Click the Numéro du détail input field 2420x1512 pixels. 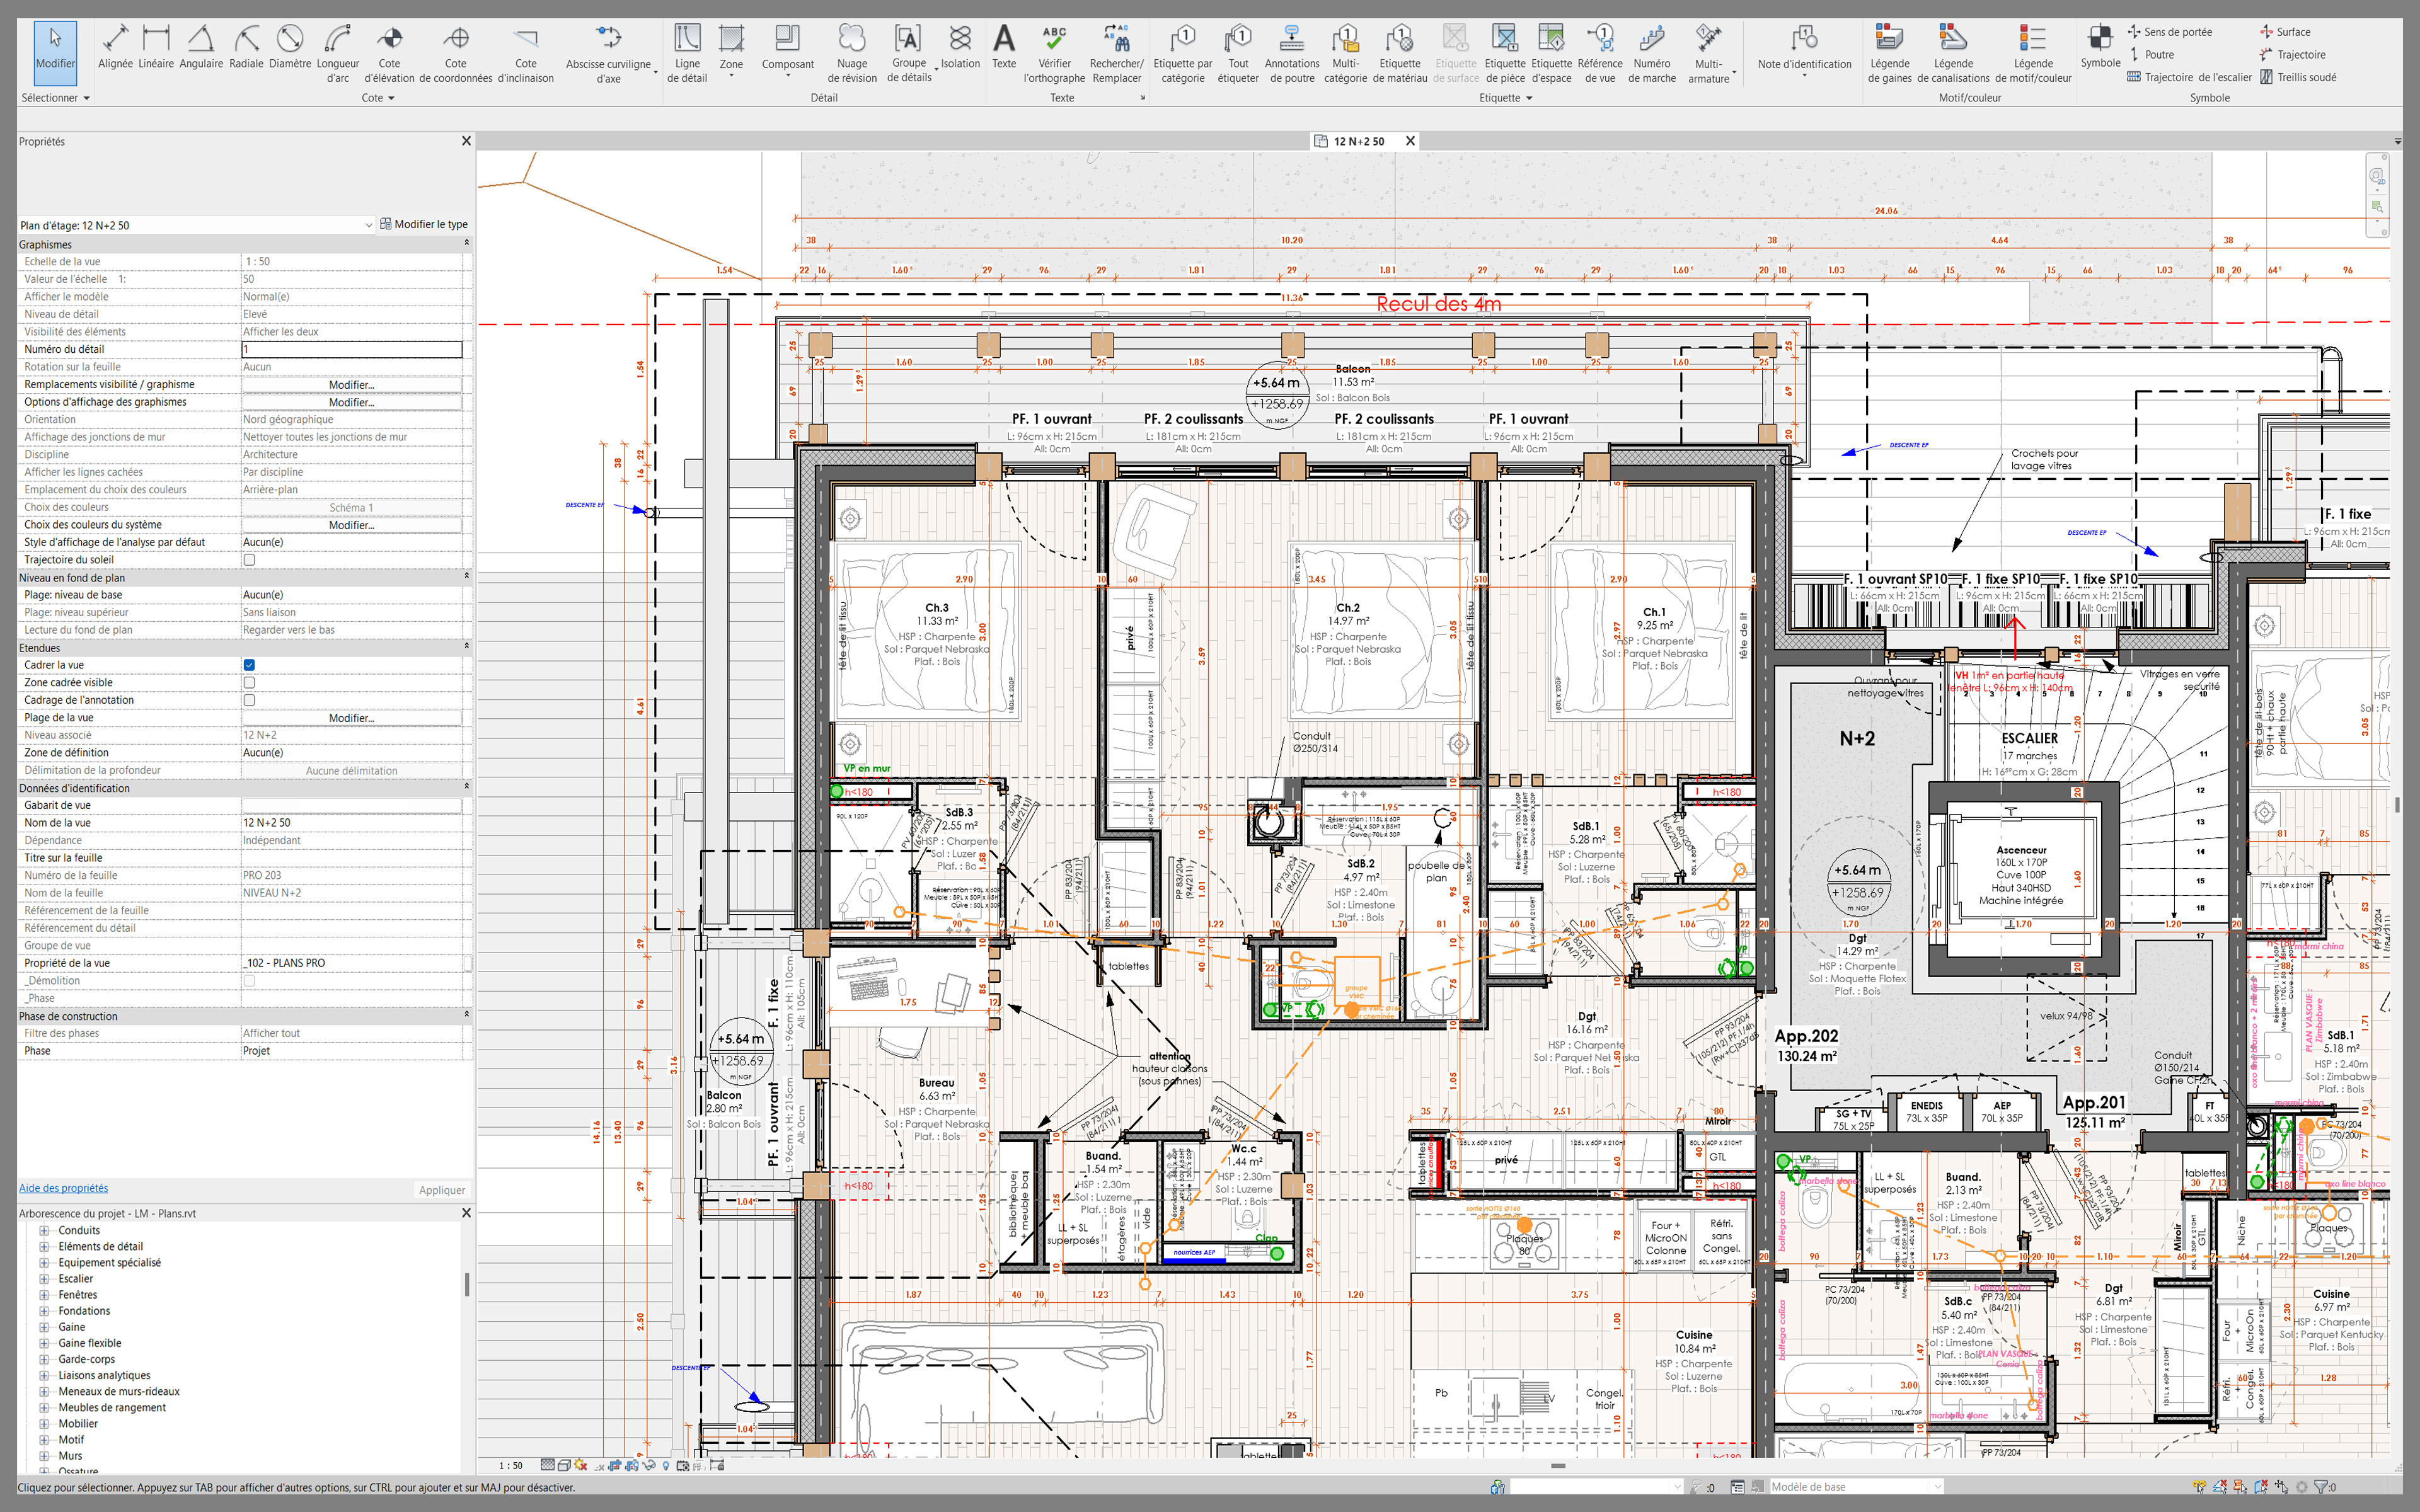(x=351, y=349)
